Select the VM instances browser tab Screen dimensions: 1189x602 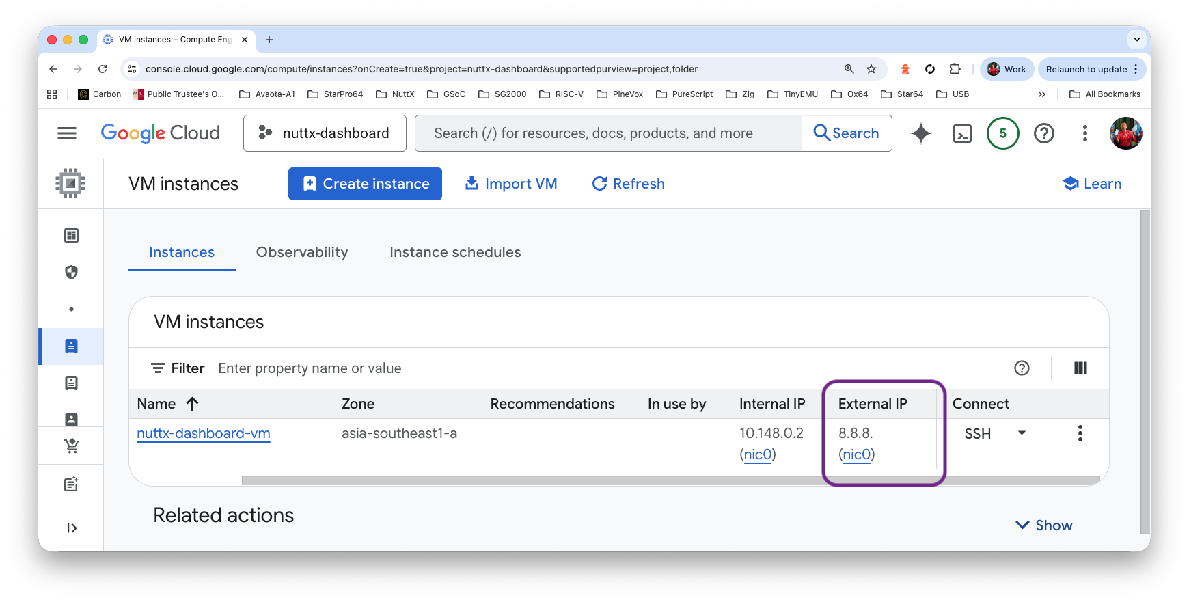(176, 40)
